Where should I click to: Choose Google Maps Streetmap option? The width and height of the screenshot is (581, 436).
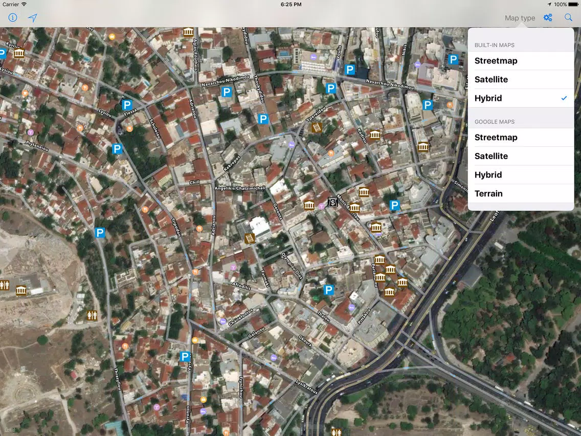pos(521,138)
